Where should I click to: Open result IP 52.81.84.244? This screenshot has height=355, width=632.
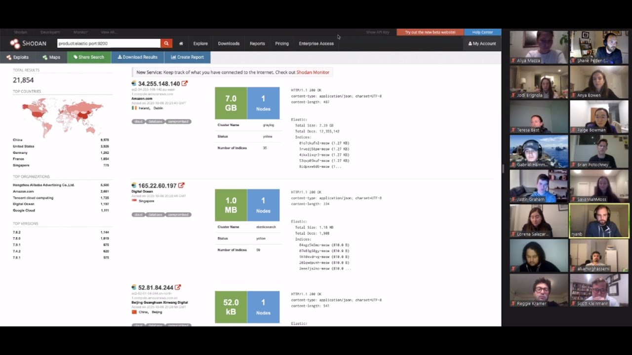(x=156, y=288)
